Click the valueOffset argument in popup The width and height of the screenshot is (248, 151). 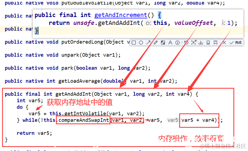[x=194, y=23]
